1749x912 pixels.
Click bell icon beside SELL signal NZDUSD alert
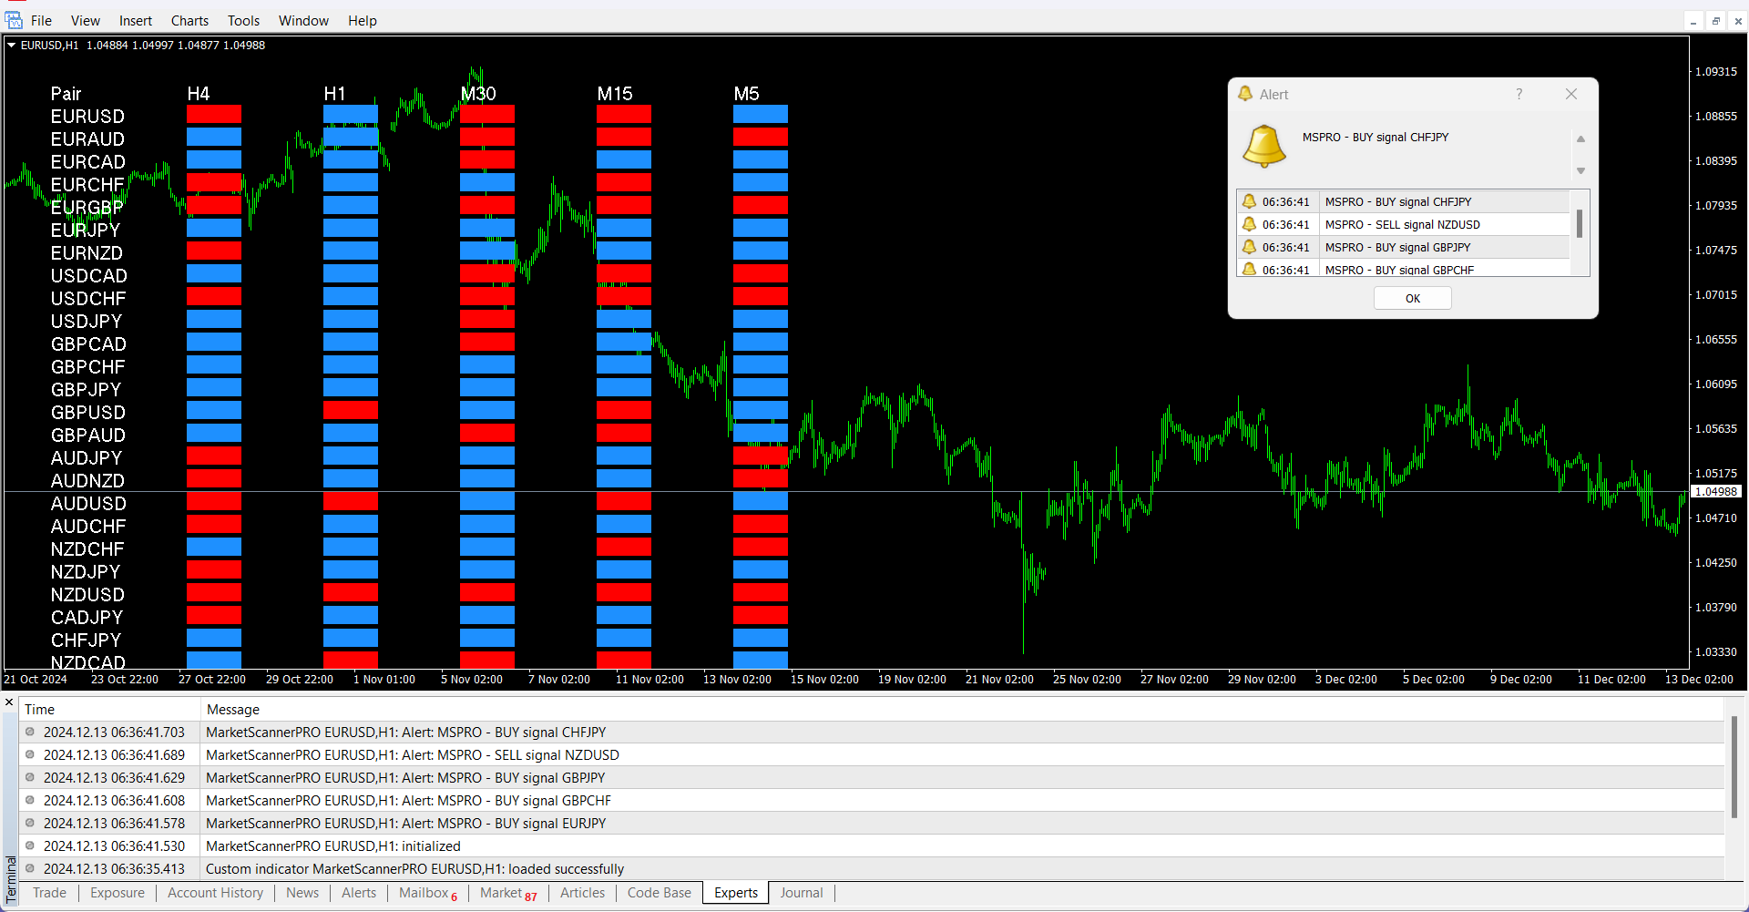coord(1249,224)
